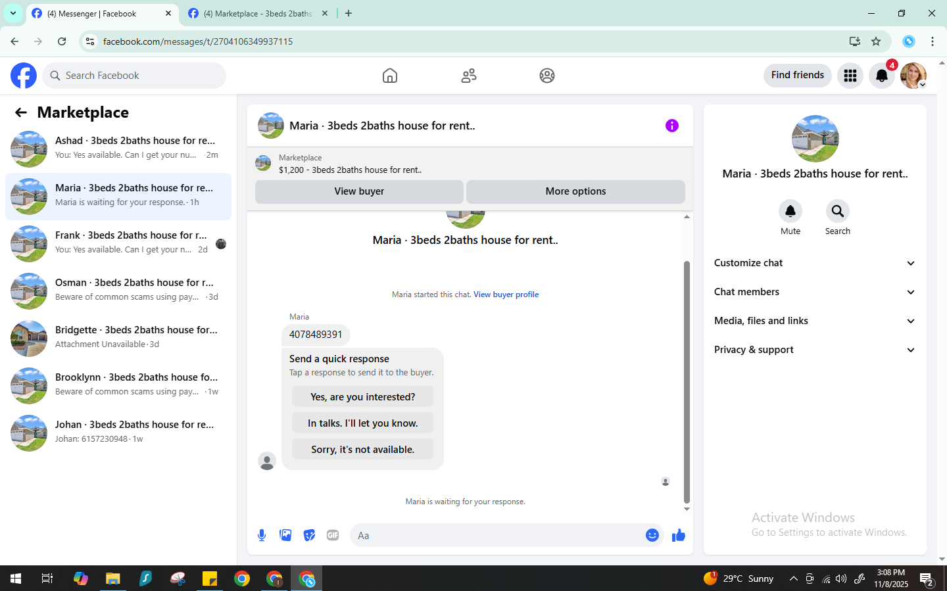Click the More options button
The image size is (947, 591).
(575, 191)
